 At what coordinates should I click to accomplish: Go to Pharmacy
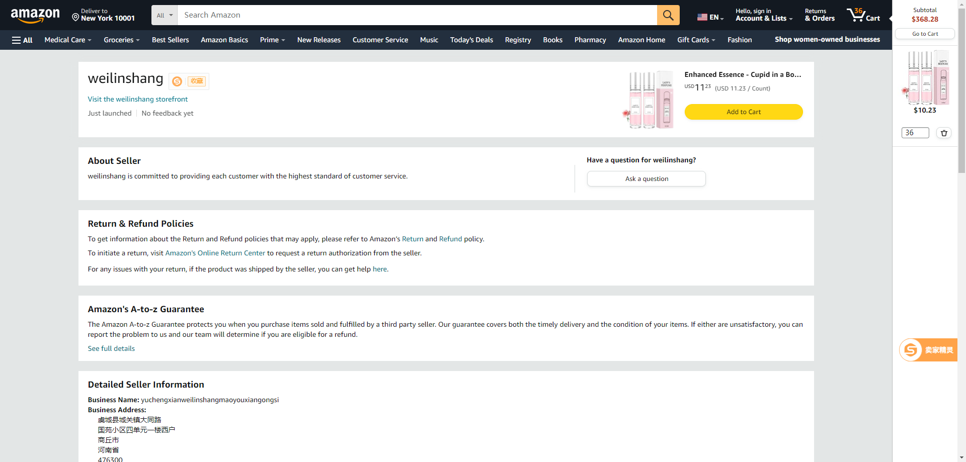(x=590, y=40)
